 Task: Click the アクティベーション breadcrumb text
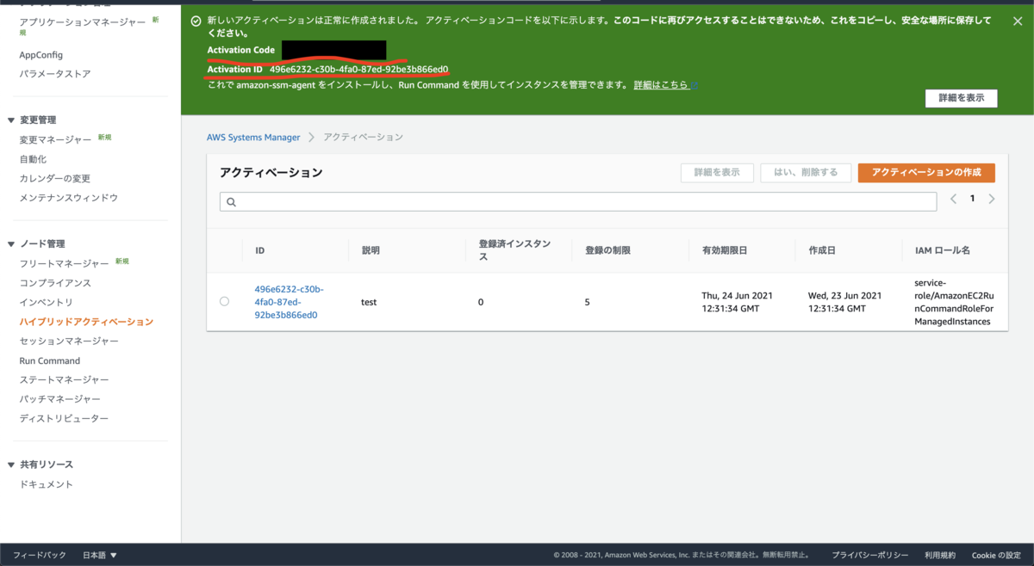363,137
